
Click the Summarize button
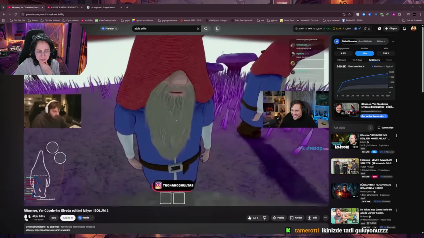(x=386, y=128)
